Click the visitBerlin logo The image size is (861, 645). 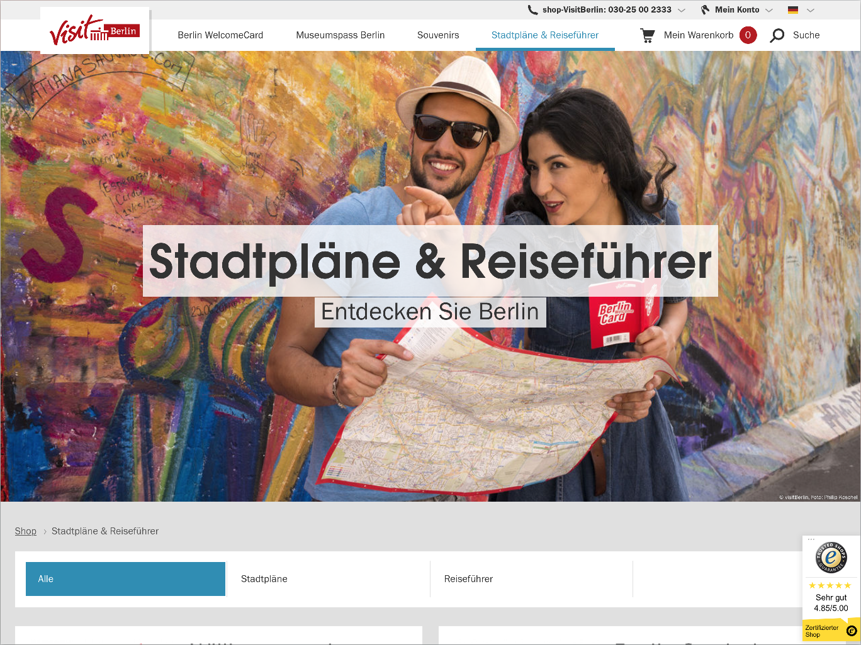coord(94,30)
